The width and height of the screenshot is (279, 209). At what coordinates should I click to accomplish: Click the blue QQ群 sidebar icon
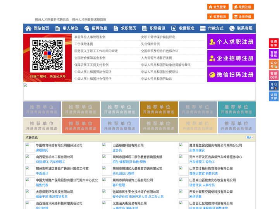click(x=274, y=86)
